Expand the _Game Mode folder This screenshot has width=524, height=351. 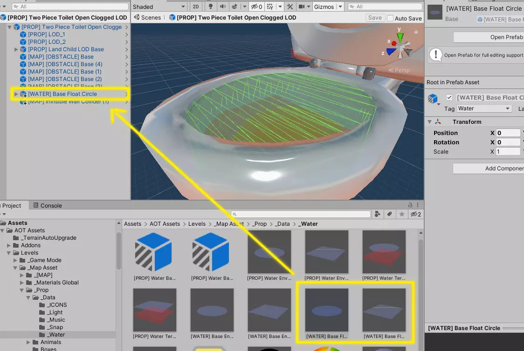(x=15, y=260)
